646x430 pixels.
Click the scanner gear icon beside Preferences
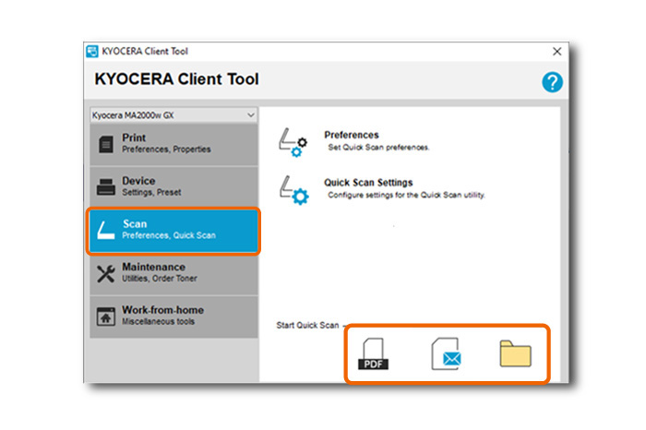pos(293,142)
